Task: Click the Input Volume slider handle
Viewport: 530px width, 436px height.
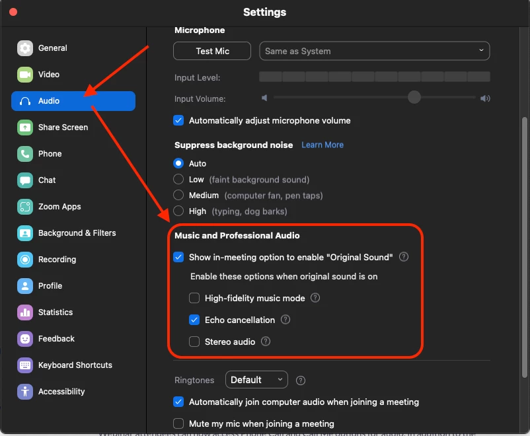Action: point(414,97)
